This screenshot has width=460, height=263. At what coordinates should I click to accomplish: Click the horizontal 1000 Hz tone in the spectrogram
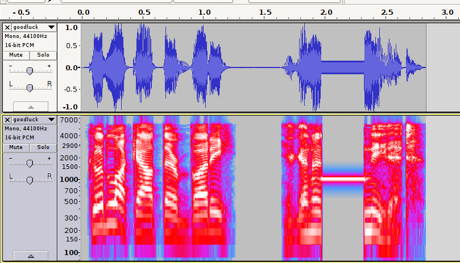(343, 179)
